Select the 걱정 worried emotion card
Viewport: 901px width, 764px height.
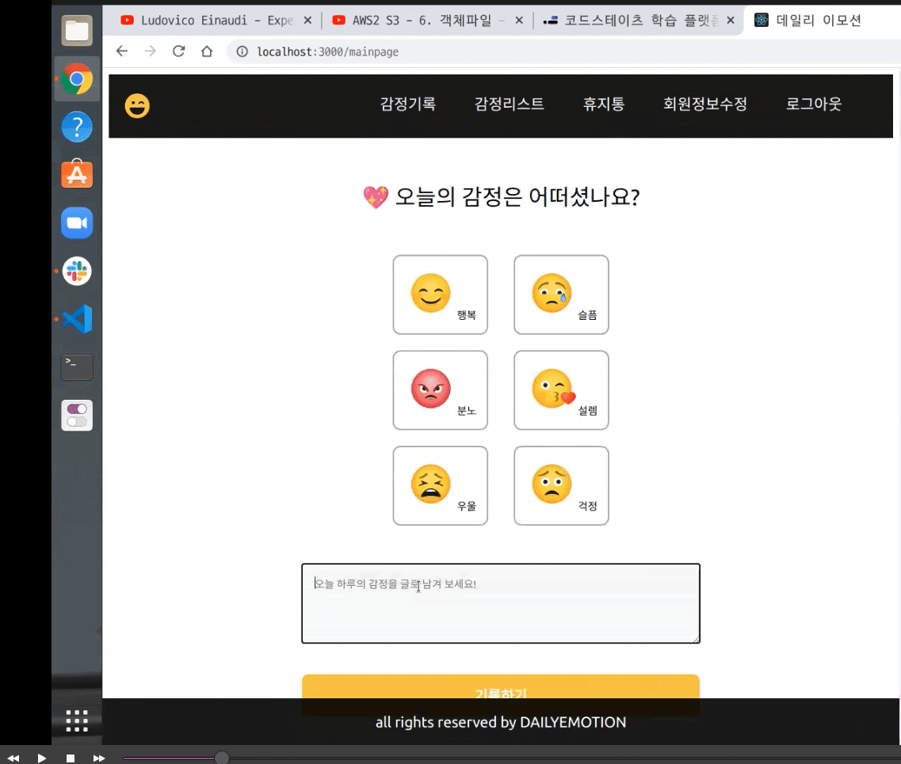pos(561,485)
